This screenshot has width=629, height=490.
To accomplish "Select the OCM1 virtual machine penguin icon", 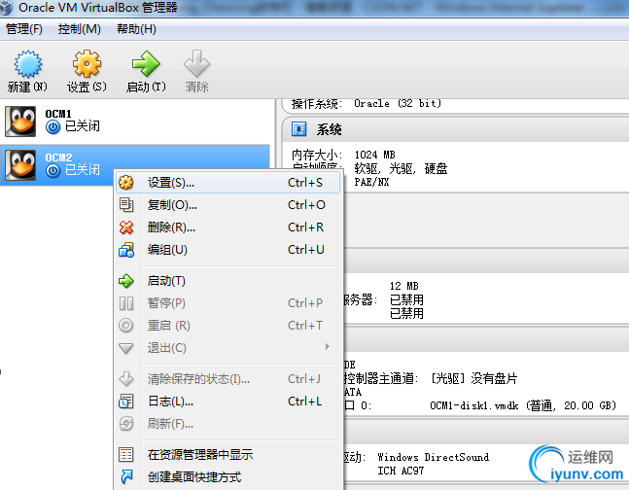I will pos(20,122).
